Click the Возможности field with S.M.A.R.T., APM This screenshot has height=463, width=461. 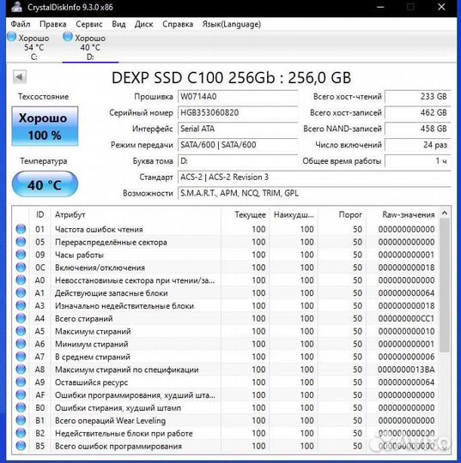314,193
